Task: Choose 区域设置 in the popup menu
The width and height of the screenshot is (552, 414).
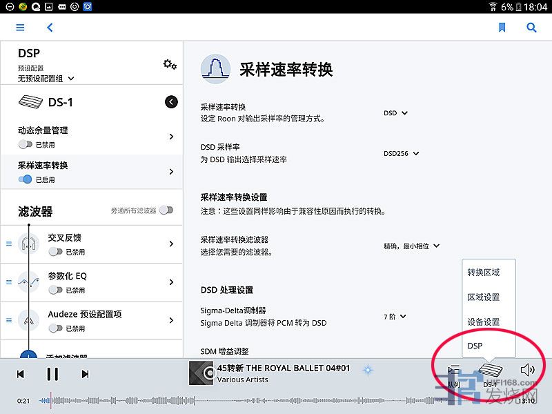Action: pos(483,297)
